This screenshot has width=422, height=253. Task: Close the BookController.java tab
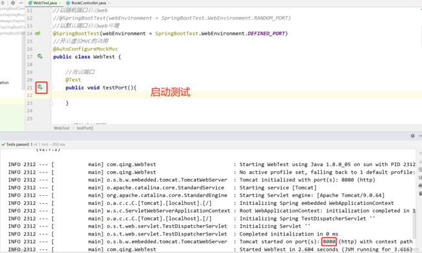click(x=109, y=3)
